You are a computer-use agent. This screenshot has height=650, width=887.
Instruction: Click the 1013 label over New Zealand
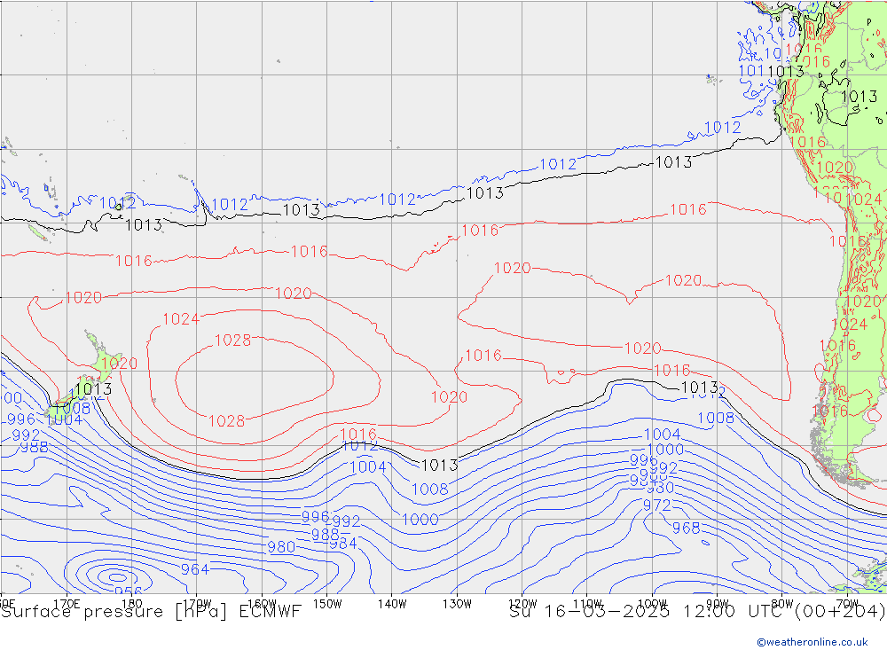(x=93, y=388)
